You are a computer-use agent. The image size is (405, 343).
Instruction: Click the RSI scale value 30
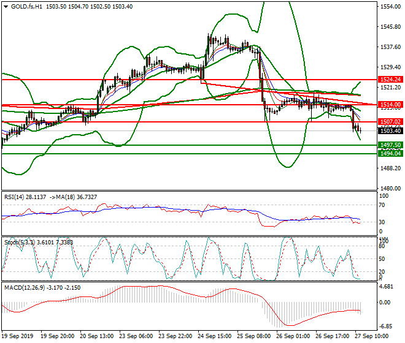point(382,222)
